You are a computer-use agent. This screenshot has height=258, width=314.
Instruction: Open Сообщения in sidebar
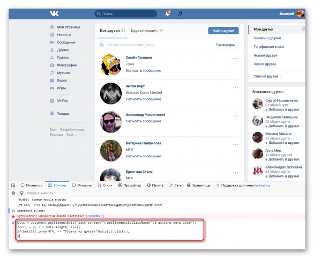click(x=66, y=42)
